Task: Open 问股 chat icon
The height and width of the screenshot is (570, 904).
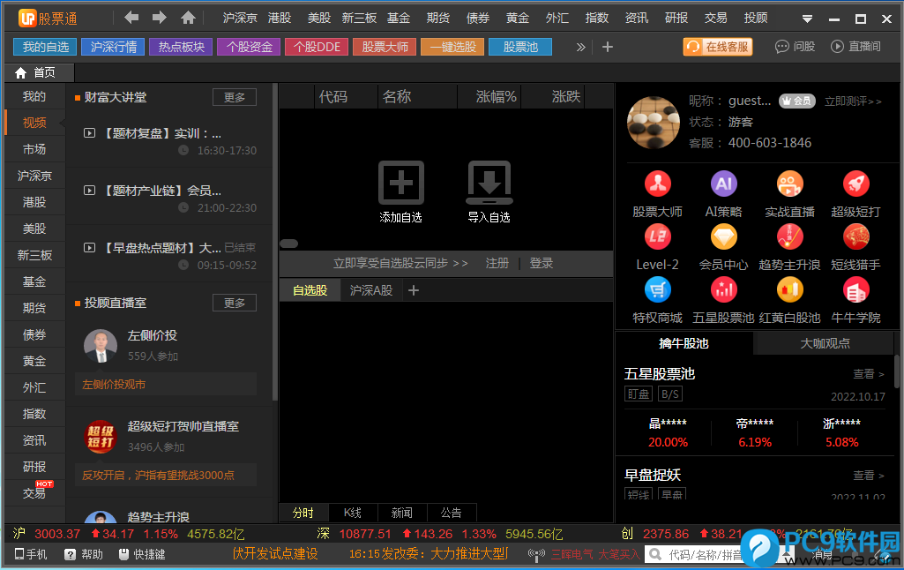Action: pyautogui.click(x=781, y=47)
